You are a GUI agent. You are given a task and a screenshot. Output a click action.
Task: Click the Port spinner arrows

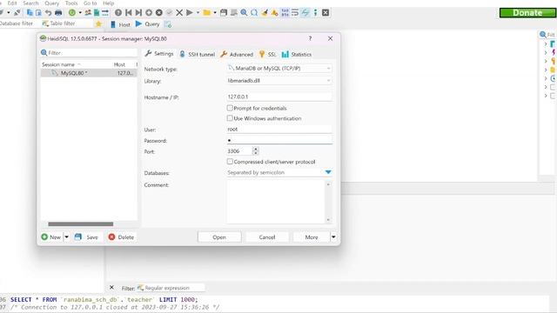[x=255, y=150]
